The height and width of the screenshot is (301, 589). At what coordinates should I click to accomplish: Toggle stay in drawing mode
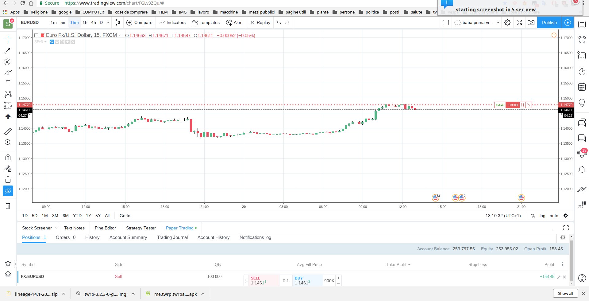pos(8,168)
